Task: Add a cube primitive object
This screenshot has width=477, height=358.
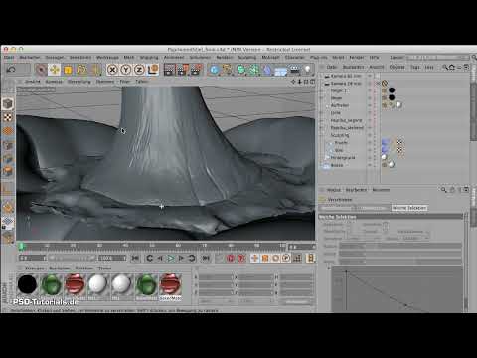Action: point(215,70)
